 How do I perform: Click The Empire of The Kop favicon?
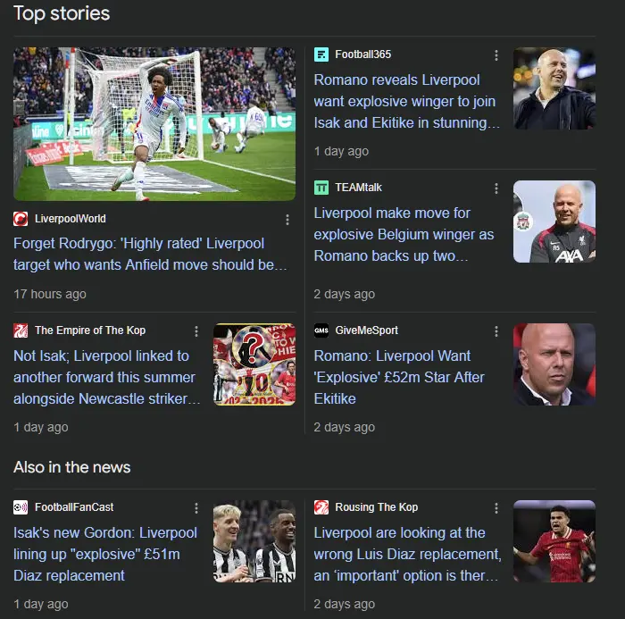[21, 330]
